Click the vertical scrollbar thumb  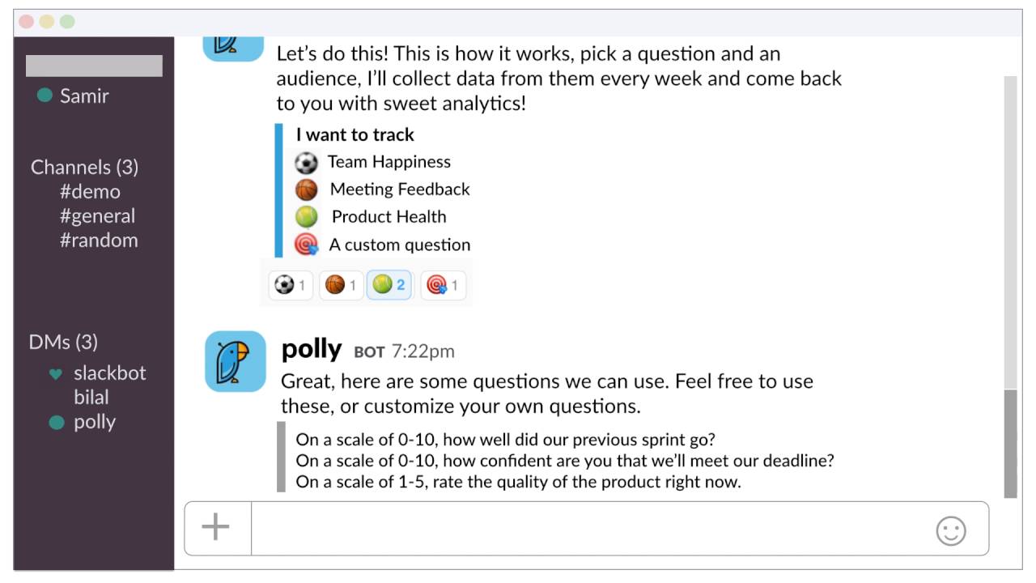(1010, 444)
